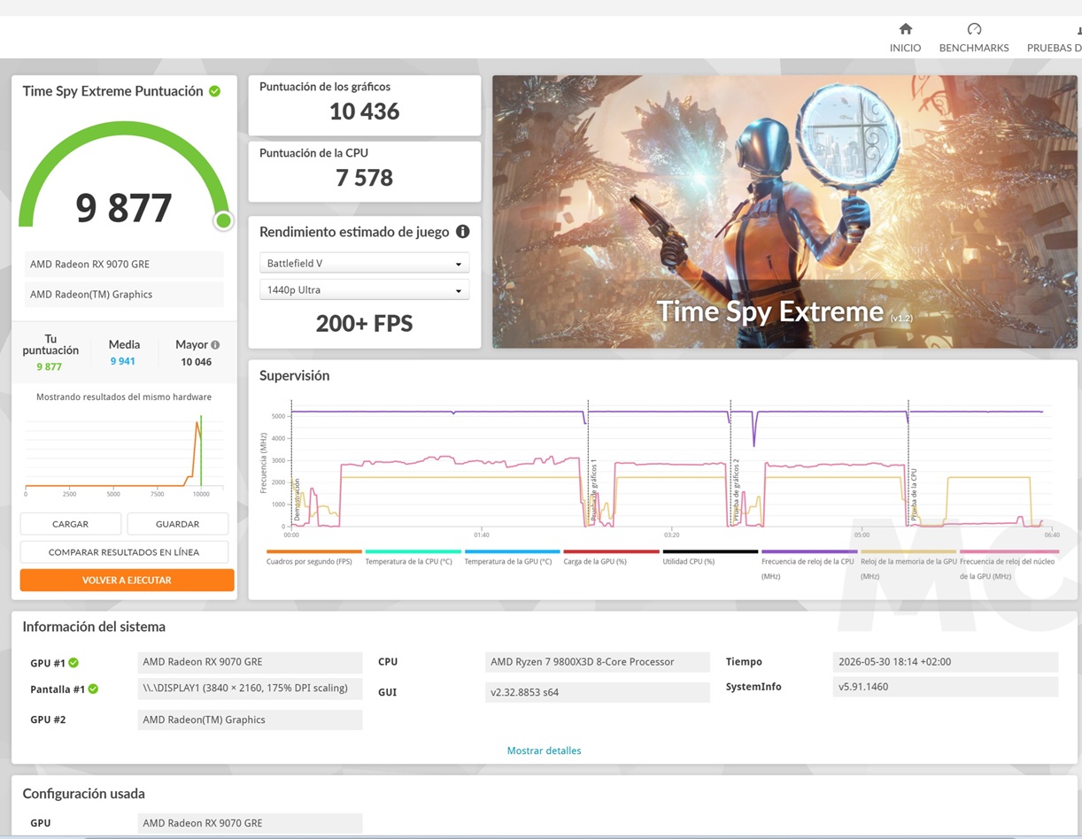The width and height of the screenshot is (1082, 839).
Task: Click the graphics score value 10 436
Action: coord(364,112)
